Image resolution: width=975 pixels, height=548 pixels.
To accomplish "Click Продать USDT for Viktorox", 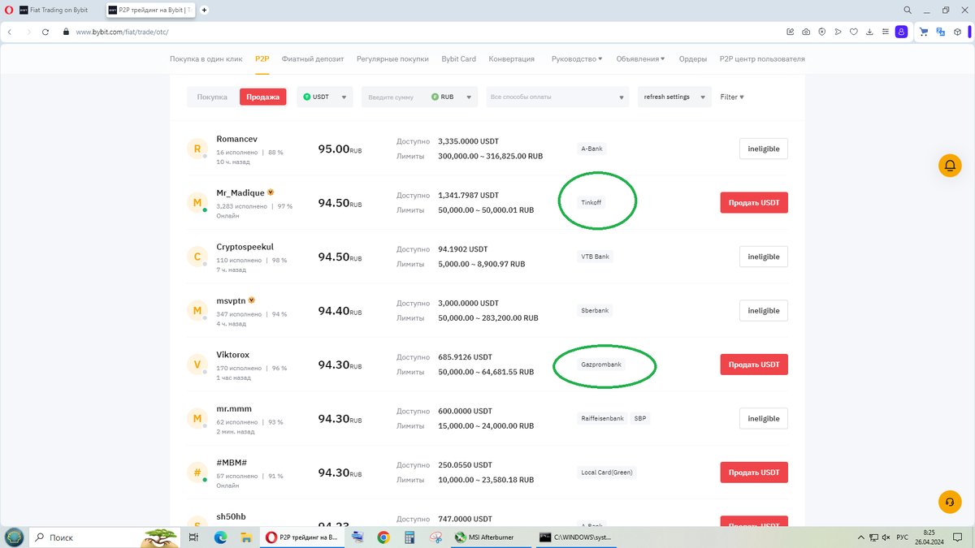I will (x=754, y=365).
